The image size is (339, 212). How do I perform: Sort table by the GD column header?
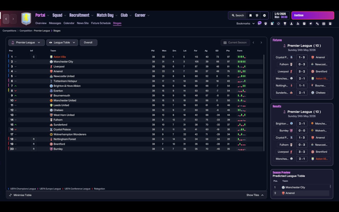(x=217, y=51)
